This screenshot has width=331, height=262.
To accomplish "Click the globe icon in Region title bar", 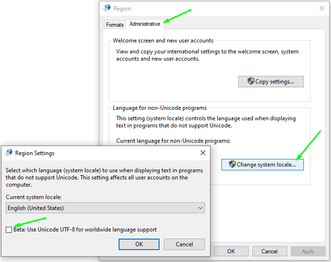I will click(x=107, y=8).
